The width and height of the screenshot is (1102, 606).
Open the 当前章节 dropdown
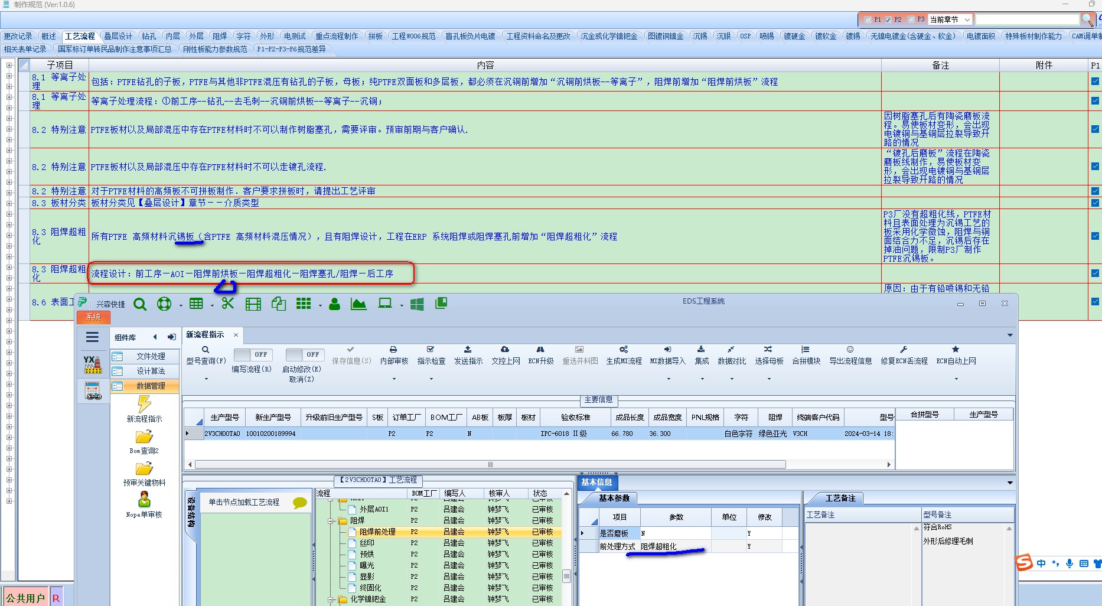967,19
